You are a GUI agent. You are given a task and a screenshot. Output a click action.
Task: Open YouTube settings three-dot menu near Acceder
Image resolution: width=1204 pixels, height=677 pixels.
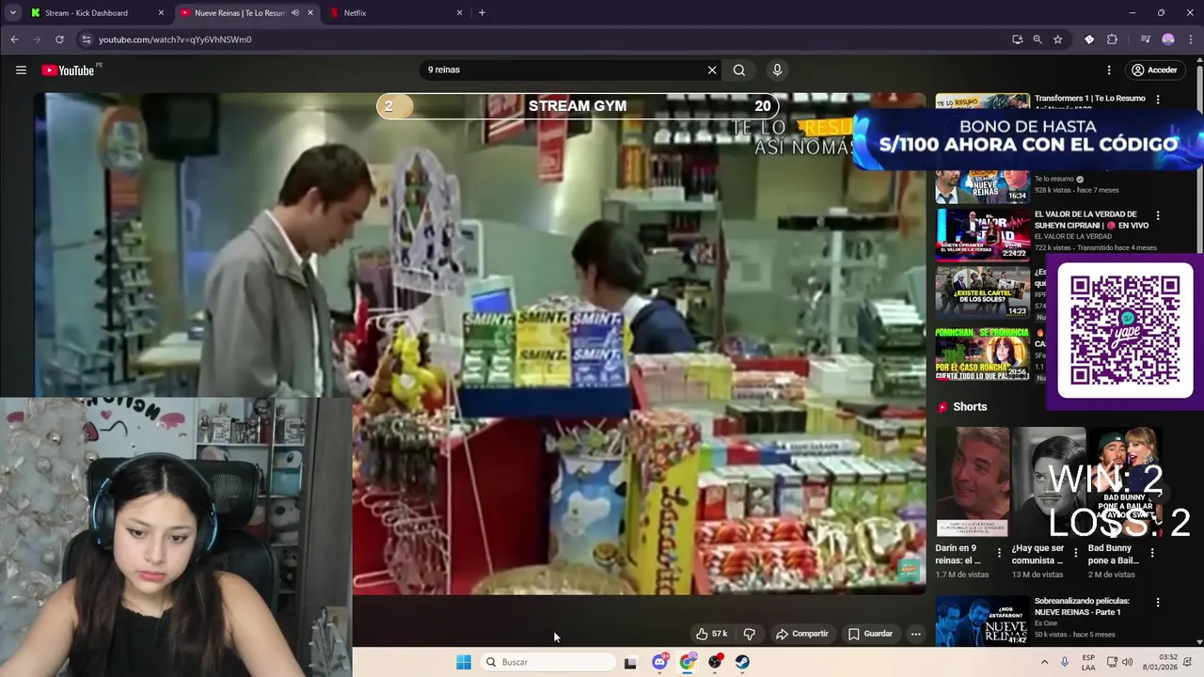[1109, 70]
